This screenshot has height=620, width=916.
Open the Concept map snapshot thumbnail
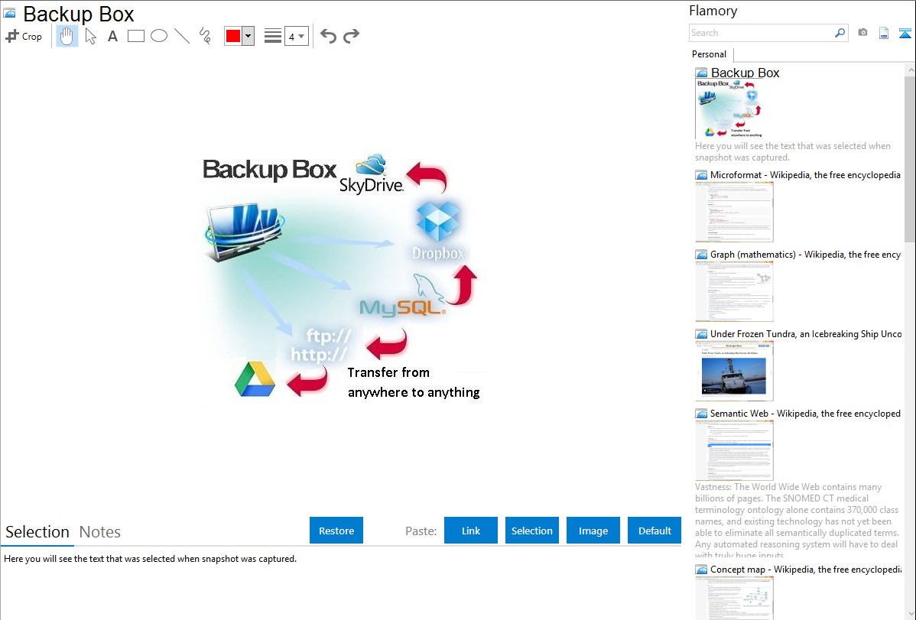(x=734, y=598)
